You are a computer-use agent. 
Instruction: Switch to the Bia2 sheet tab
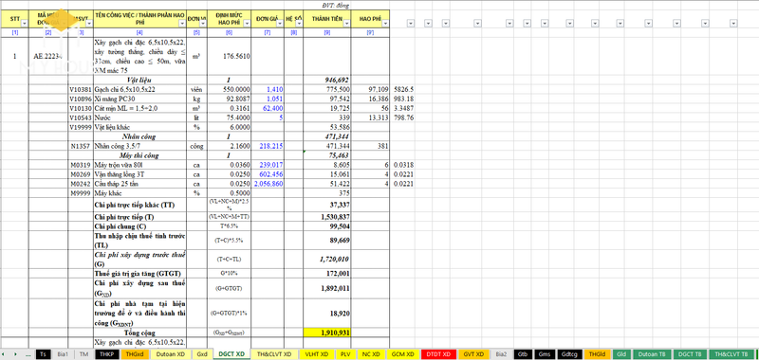pyautogui.click(x=502, y=354)
